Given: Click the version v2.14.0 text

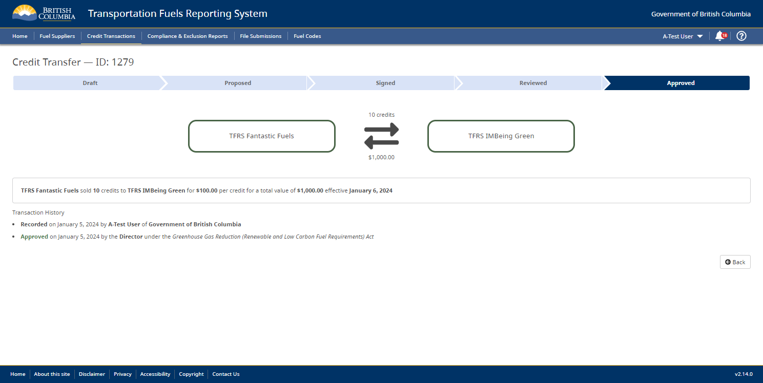Looking at the screenshot, I should pyautogui.click(x=743, y=374).
